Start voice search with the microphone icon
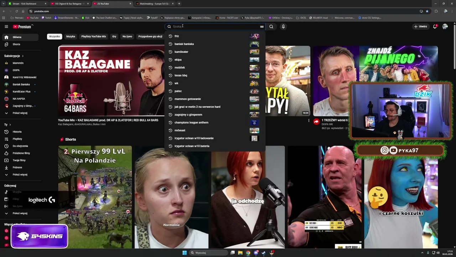This screenshot has width=456, height=257. (283, 26)
